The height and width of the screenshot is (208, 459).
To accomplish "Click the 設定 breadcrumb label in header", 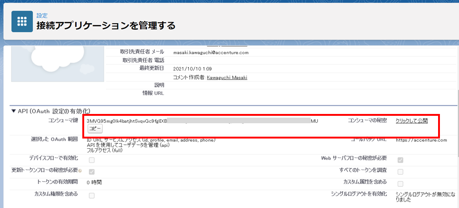I will (x=42, y=15).
